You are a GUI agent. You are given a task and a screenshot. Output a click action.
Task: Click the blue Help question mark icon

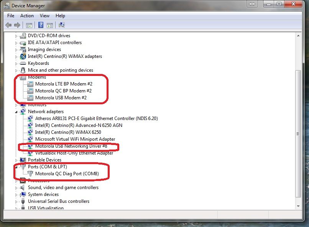[41, 25]
